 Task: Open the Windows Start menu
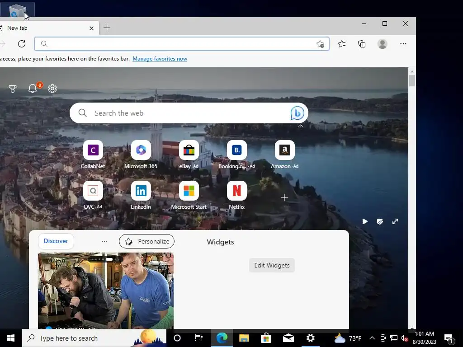click(x=11, y=338)
